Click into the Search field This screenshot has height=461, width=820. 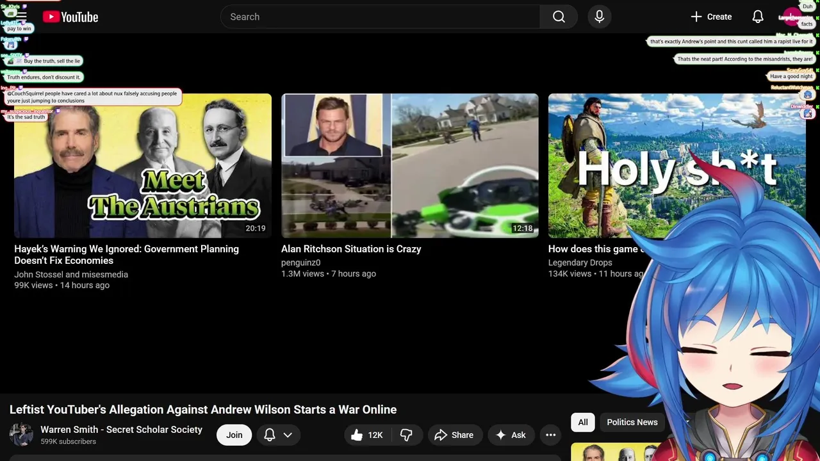click(x=380, y=17)
